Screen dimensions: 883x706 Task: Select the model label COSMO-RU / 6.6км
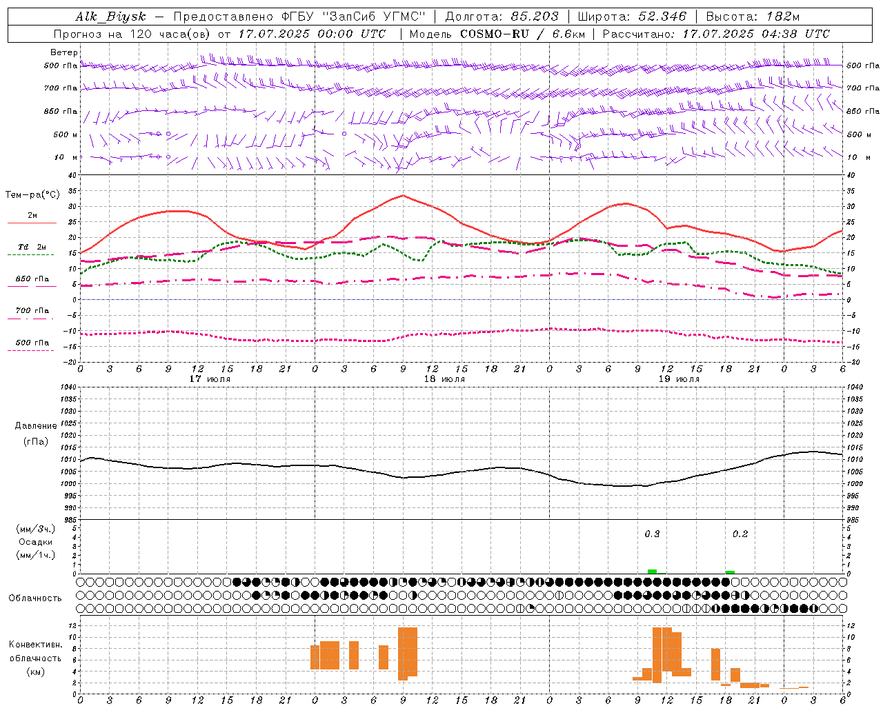pos(523,34)
